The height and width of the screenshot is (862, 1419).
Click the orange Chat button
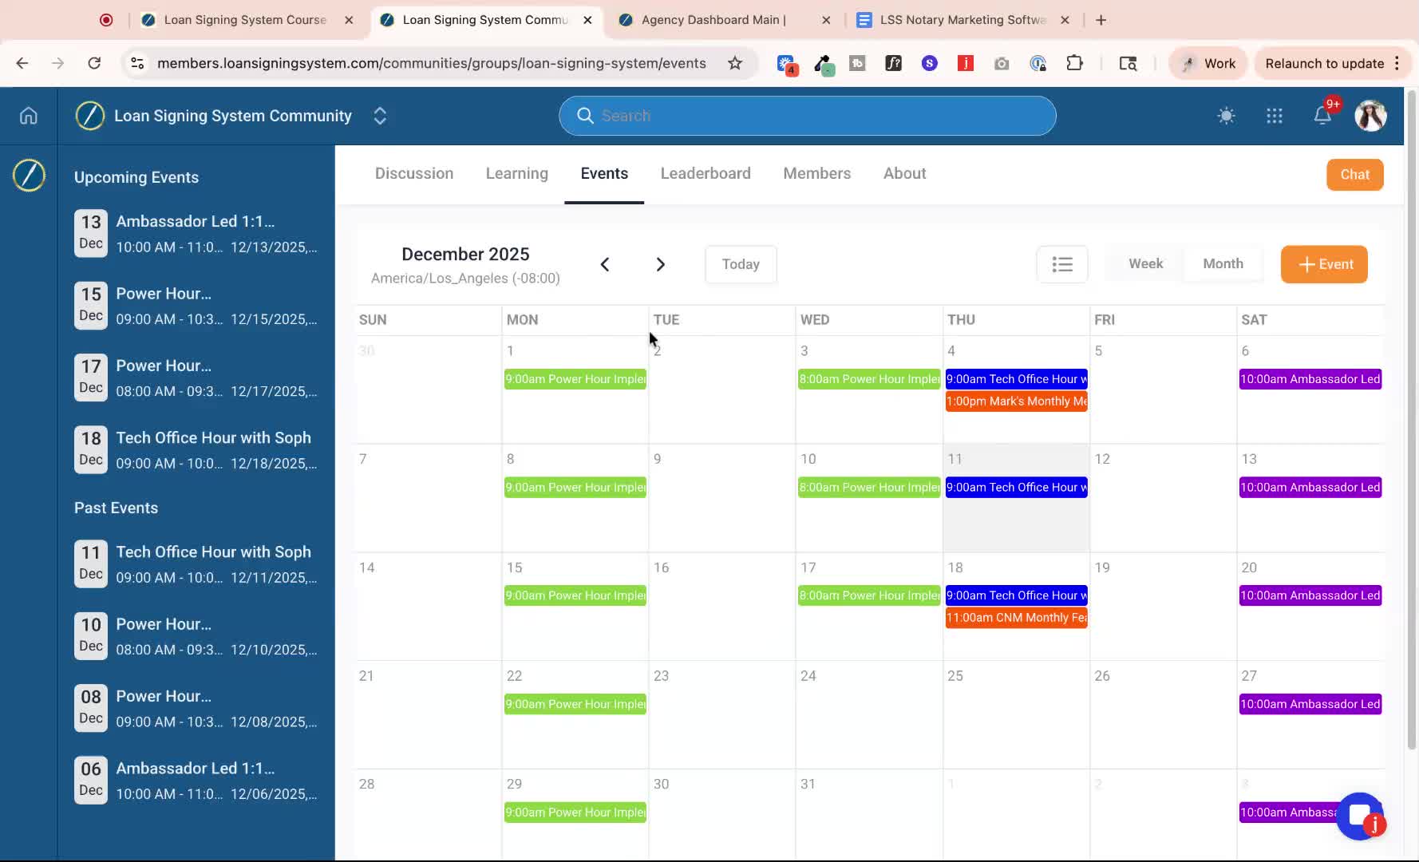[x=1354, y=175]
